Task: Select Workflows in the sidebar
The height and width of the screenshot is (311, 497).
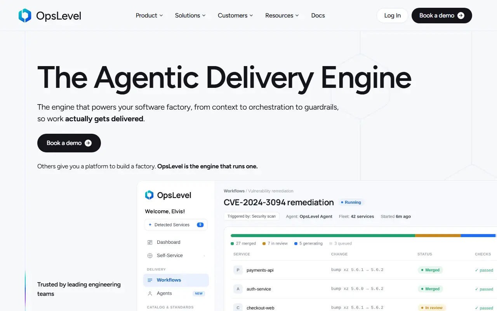Action: [x=176, y=280]
